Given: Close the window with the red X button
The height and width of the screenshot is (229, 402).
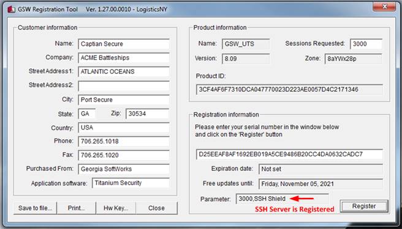Looking at the screenshot, I should [x=384, y=6].
